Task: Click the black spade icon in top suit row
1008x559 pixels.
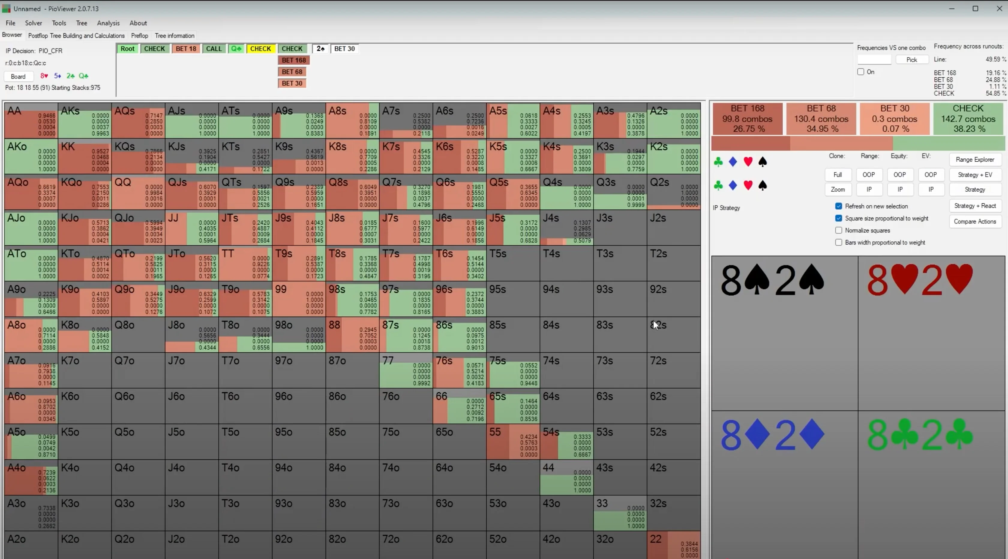Action: click(x=763, y=162)
